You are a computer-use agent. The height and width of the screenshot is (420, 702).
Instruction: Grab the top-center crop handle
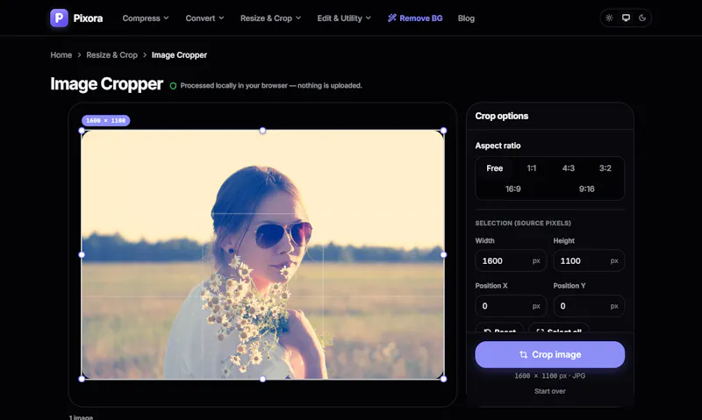tap(262, 131)
